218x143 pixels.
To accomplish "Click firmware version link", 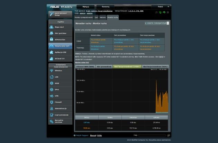I will [136, 11].
